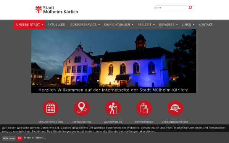The height and width of the screenshot is (143, 229).
Task: Expand the plus beside Bürgerservice
Action: coord(99,25)
